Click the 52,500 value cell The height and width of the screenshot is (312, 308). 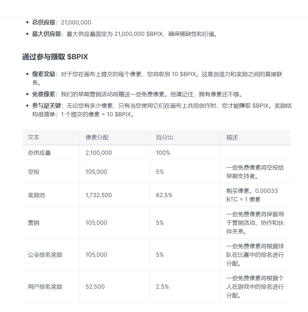(x=95, y=287)
